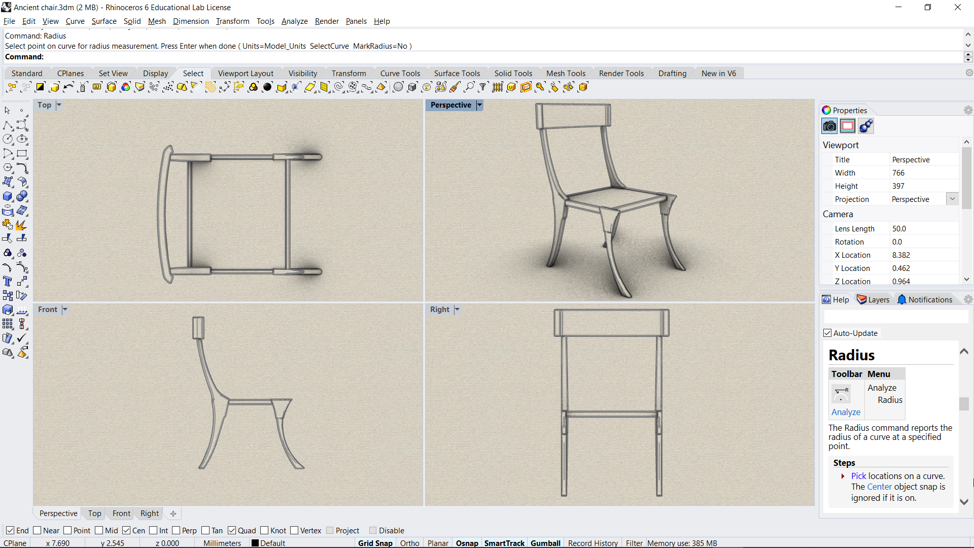Pick the Circle tool

(8, 139)
